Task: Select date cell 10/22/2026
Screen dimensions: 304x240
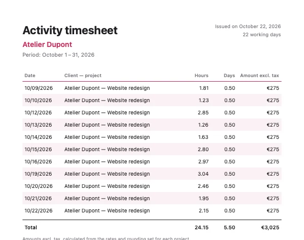Action: tap(39, 210)
